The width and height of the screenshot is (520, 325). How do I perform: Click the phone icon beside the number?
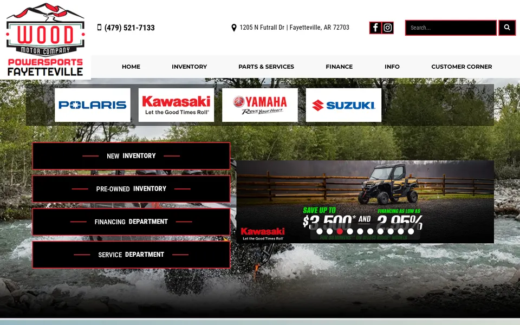(99, 27)
